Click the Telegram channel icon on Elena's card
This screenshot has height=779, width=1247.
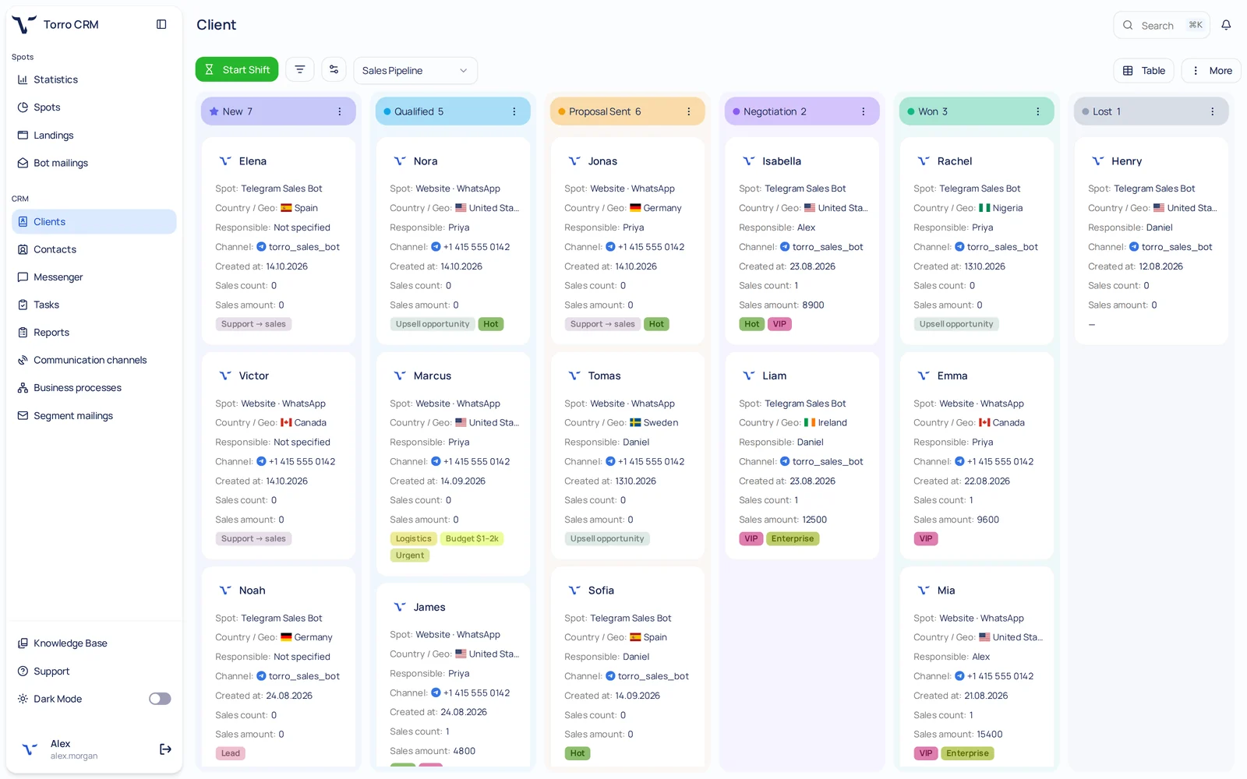pyautogui.click(x=261, y=247)
